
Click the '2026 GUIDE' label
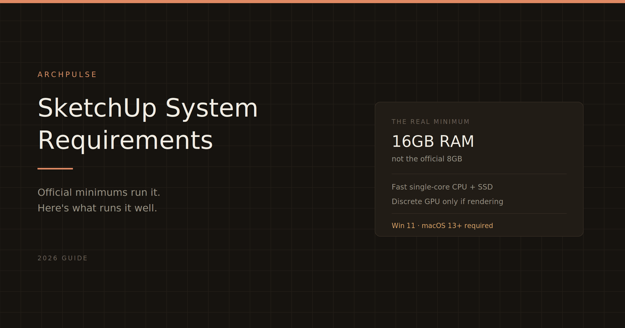[63, 258]
